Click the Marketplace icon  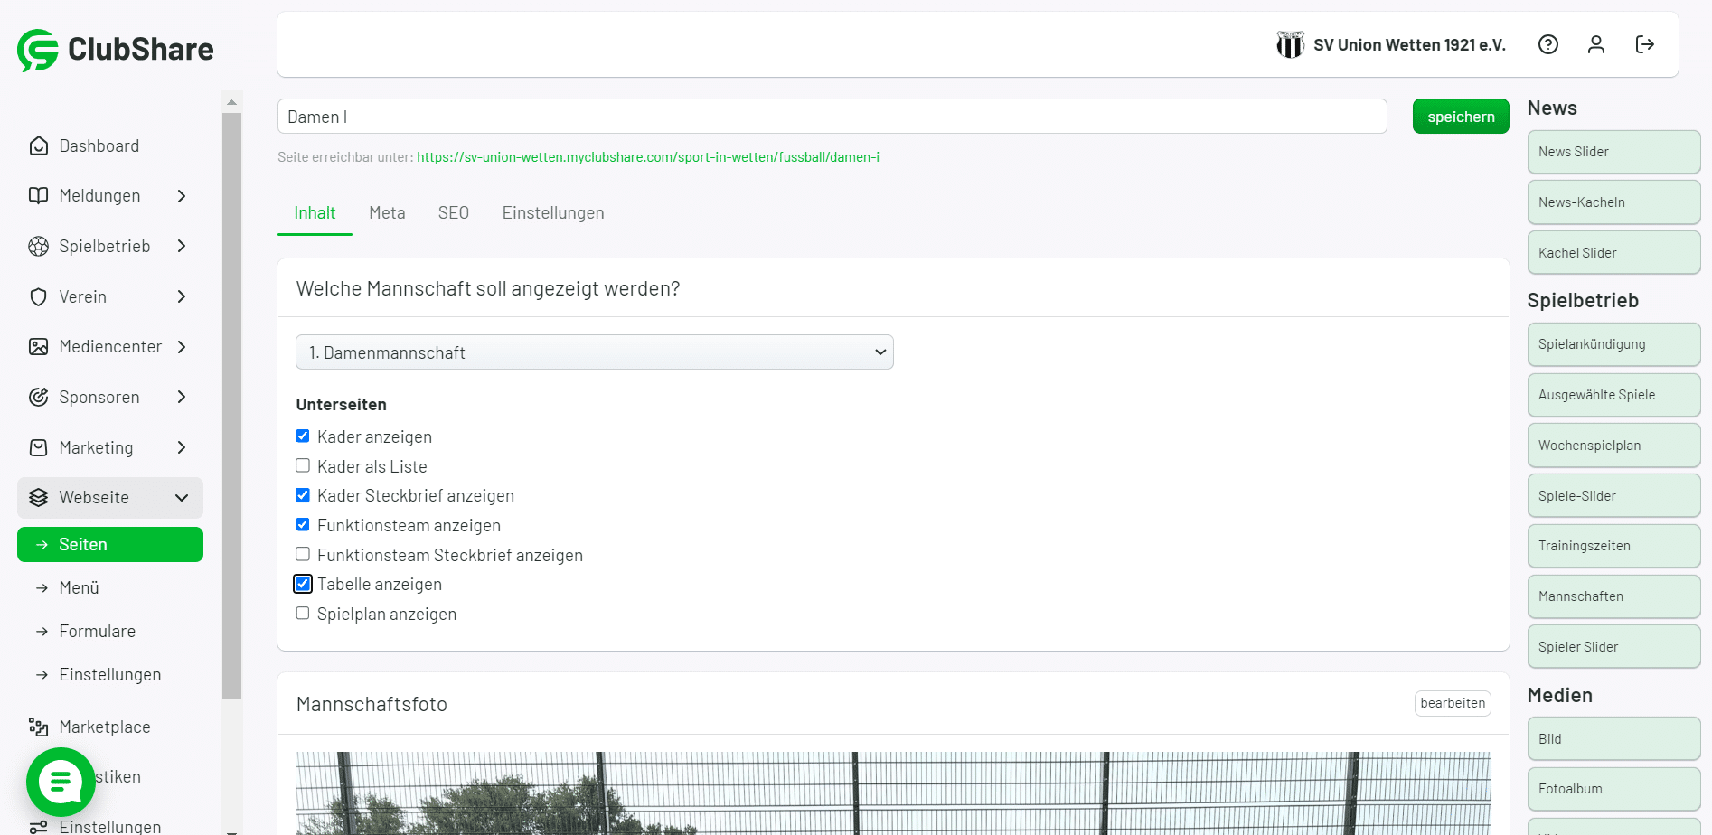[38, 727]
